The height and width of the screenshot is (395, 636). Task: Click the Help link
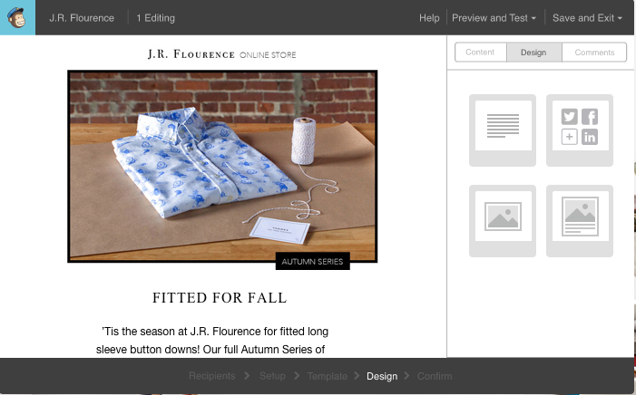[x=429, y=18]
